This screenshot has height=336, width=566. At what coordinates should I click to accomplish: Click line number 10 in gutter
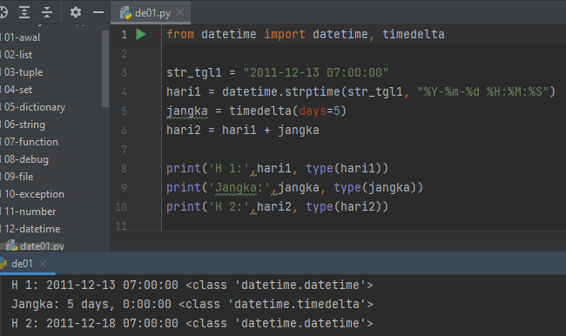click(x=121, y=207)
